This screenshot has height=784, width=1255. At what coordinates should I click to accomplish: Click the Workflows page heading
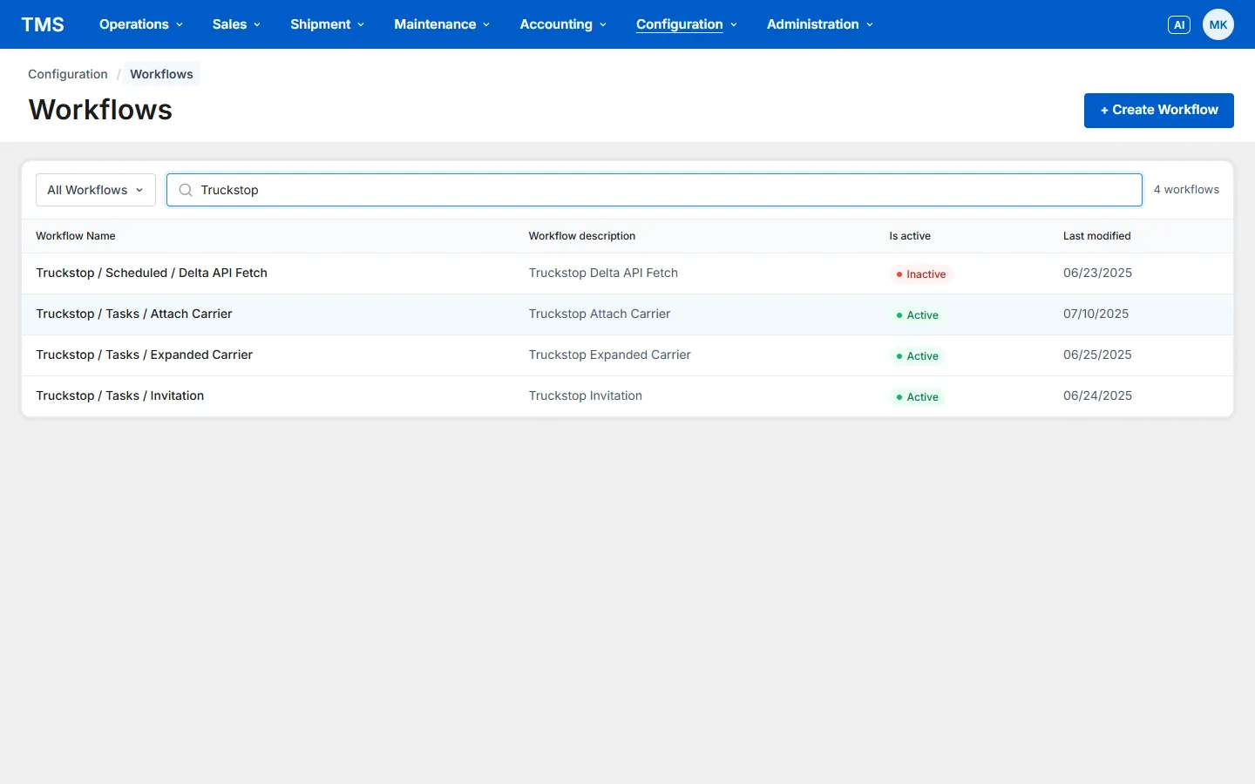click(x=100, y=110)
